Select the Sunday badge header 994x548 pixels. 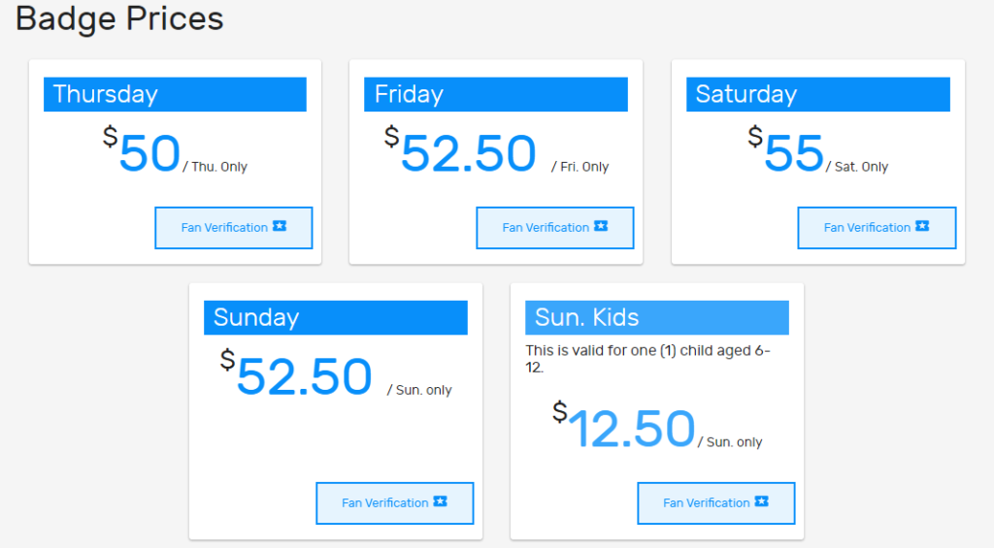click(335, 317)
